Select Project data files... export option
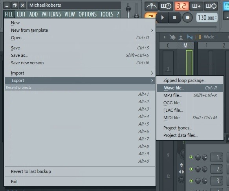This screenshot has width=229, height=191. click(x=190, y=135)
